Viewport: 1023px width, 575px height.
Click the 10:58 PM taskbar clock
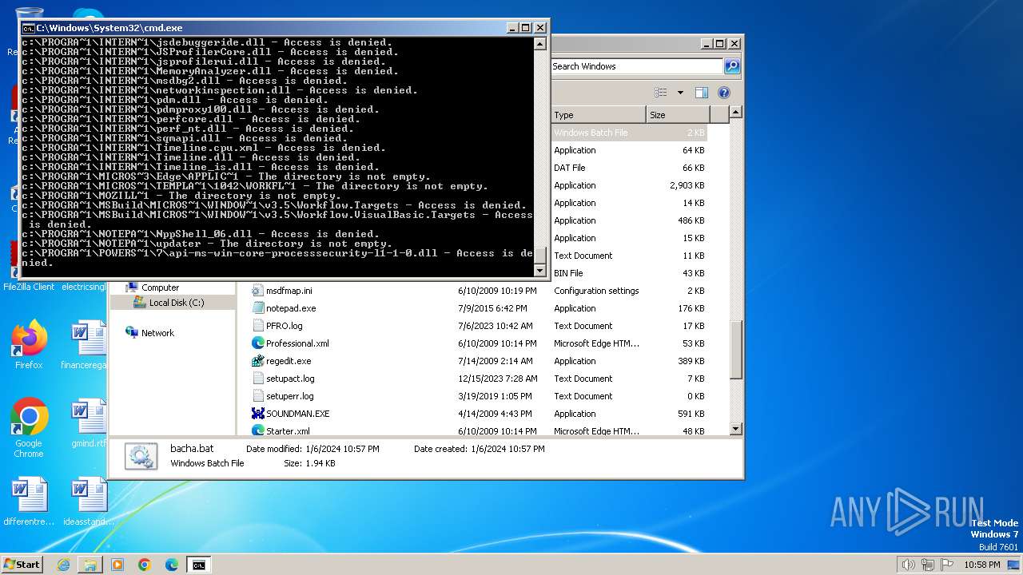coord(981,565)
